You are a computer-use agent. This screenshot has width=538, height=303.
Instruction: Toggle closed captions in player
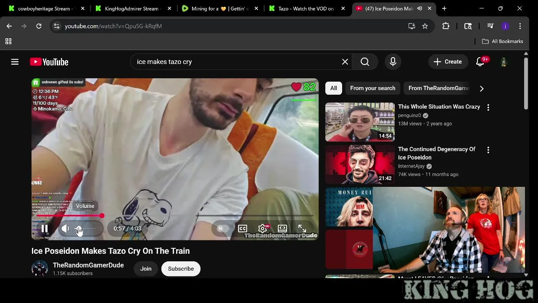click(243, 229)
